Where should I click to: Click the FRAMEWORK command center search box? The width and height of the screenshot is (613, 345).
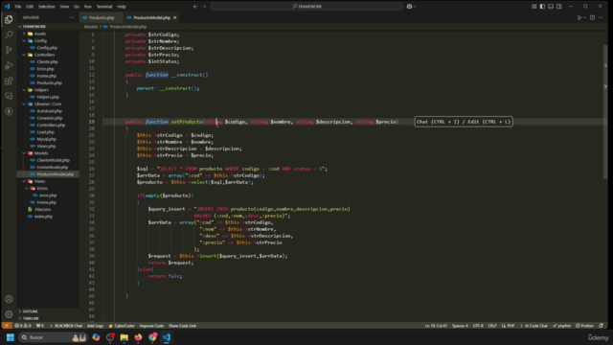point(306,7)
